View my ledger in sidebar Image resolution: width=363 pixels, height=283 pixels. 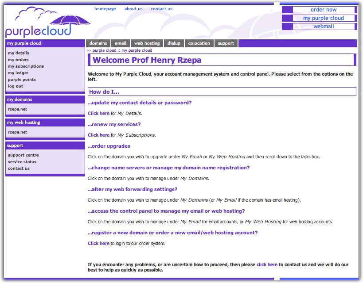tap(18, 73)
